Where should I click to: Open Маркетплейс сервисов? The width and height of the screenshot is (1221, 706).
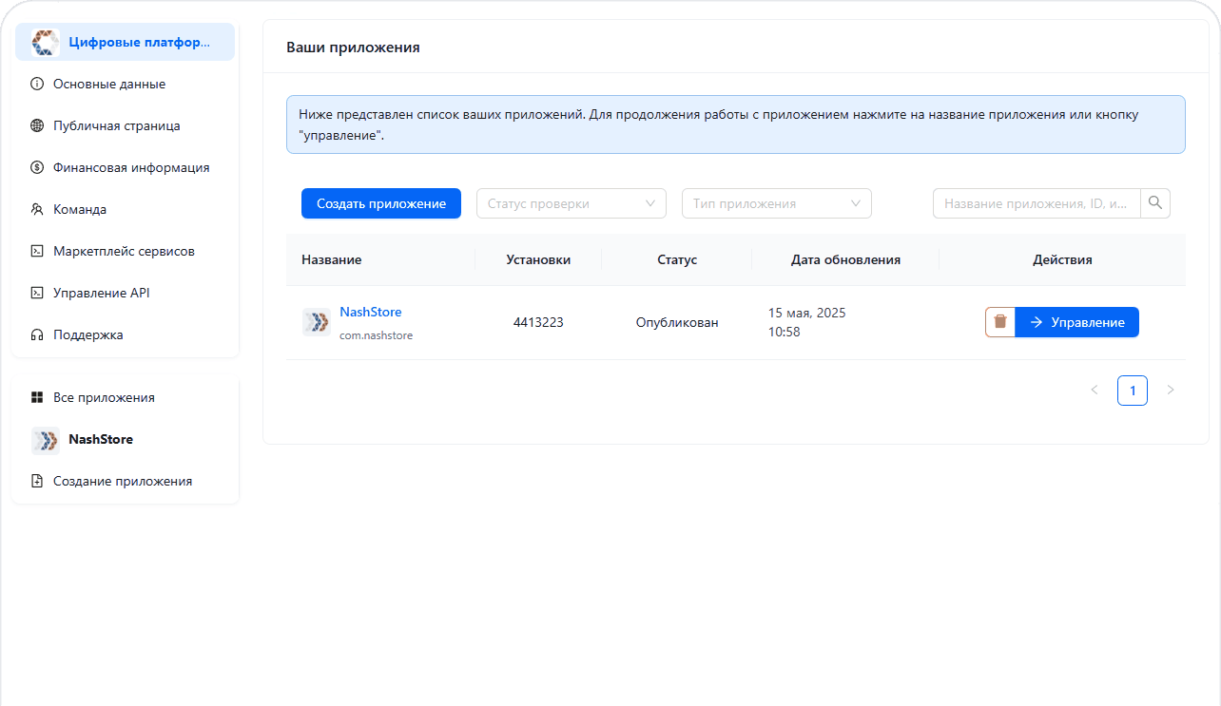tap(125, 251)
